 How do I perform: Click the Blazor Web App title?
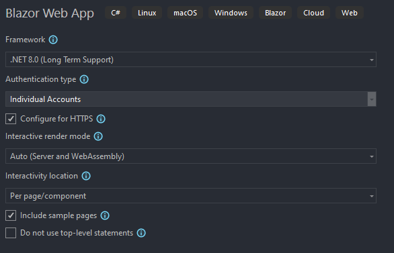pyautogui.click(x=50, y=13)
